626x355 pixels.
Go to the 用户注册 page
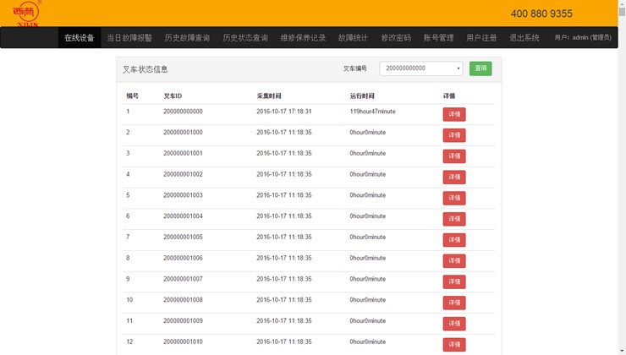pos(481,38)
